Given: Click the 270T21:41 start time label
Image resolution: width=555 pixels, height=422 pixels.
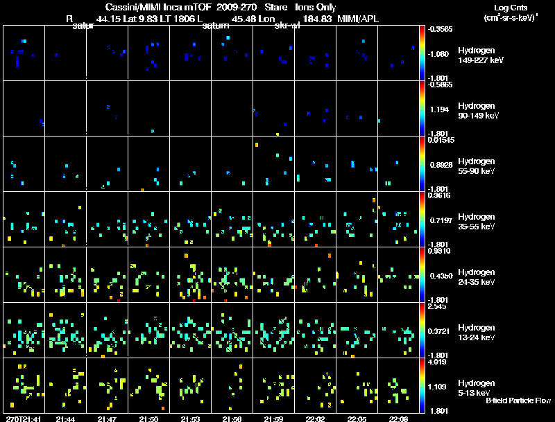Looking at the screenshot, I should click(x=24, y=419).
